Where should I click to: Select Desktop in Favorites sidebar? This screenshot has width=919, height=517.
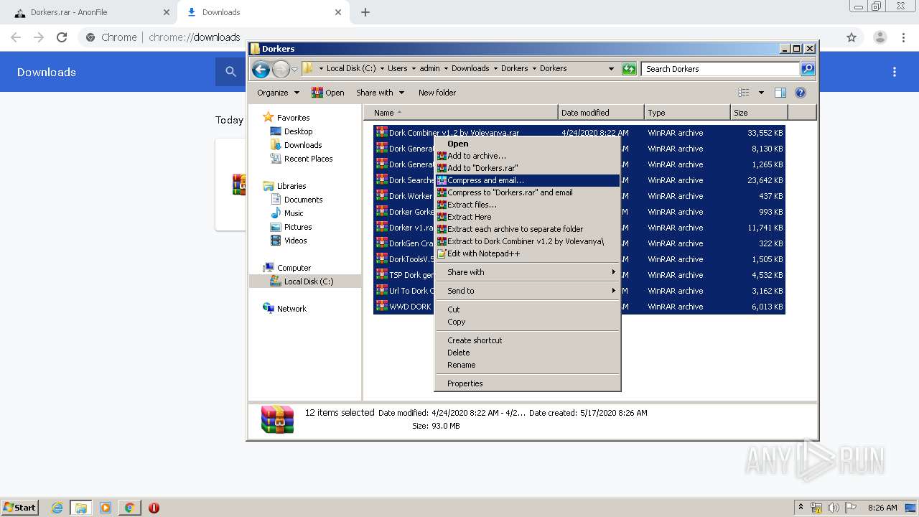298,131
